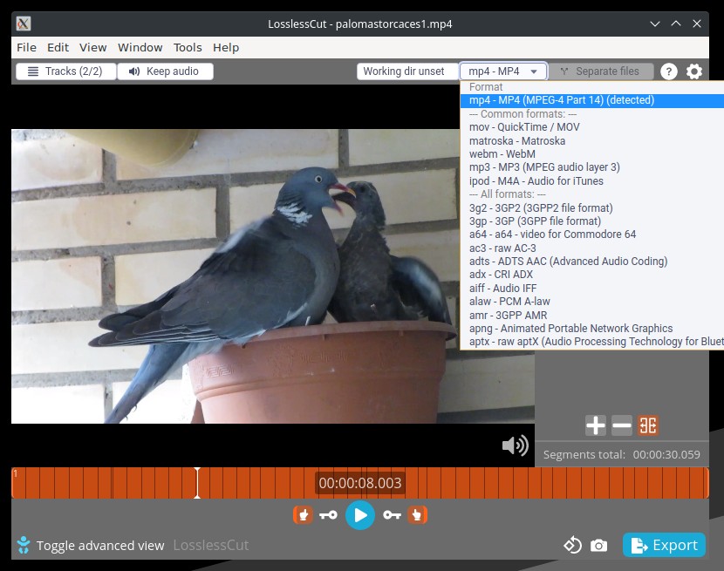Play the video
The height and width of the screenshot is (571, 724).
(360, 514)
